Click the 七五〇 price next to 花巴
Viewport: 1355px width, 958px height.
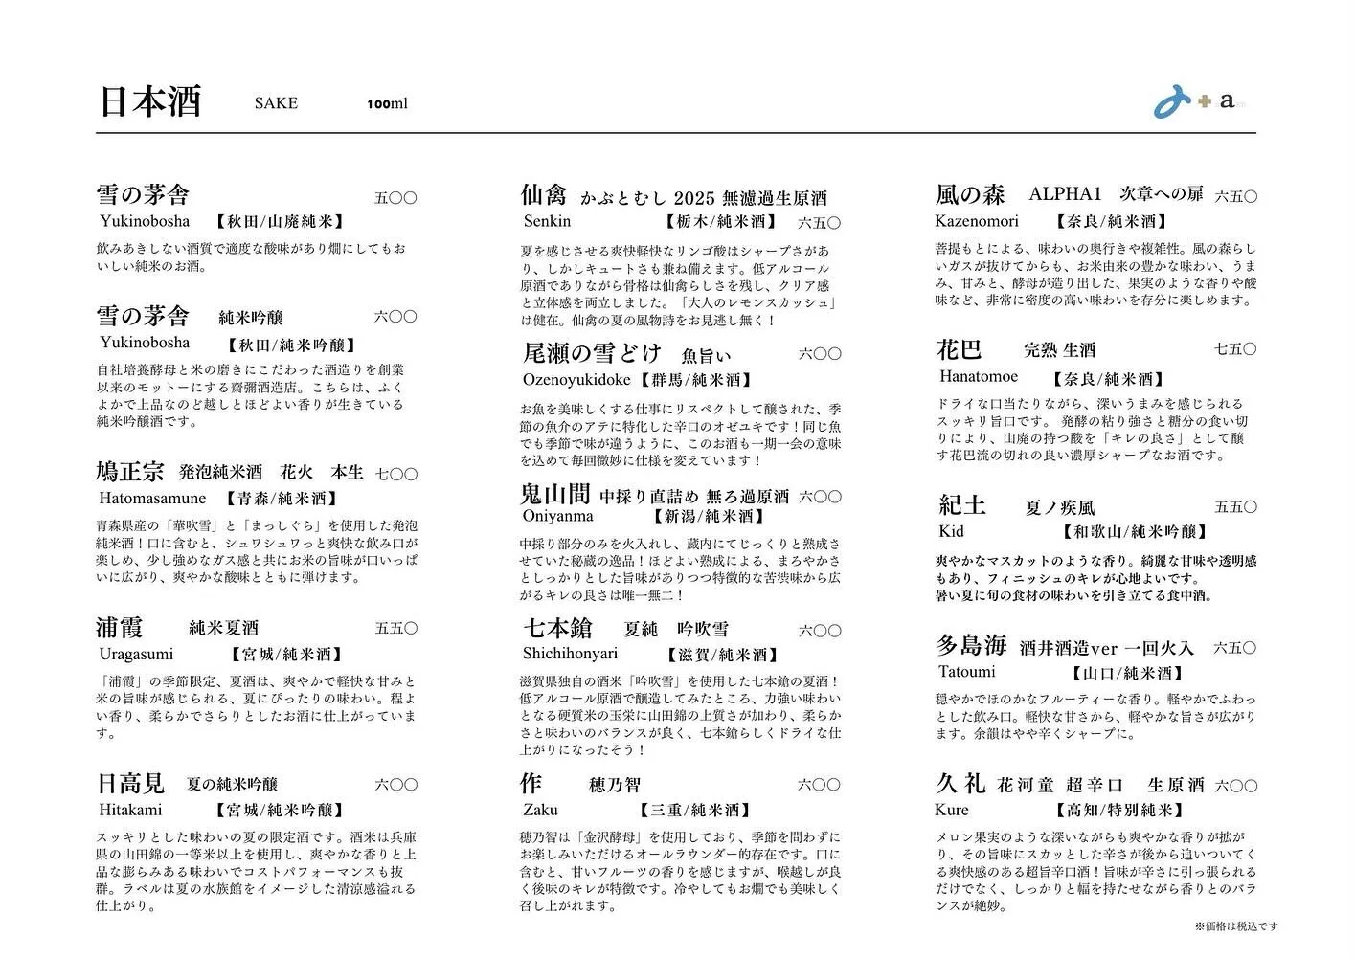pos(1235,349)
